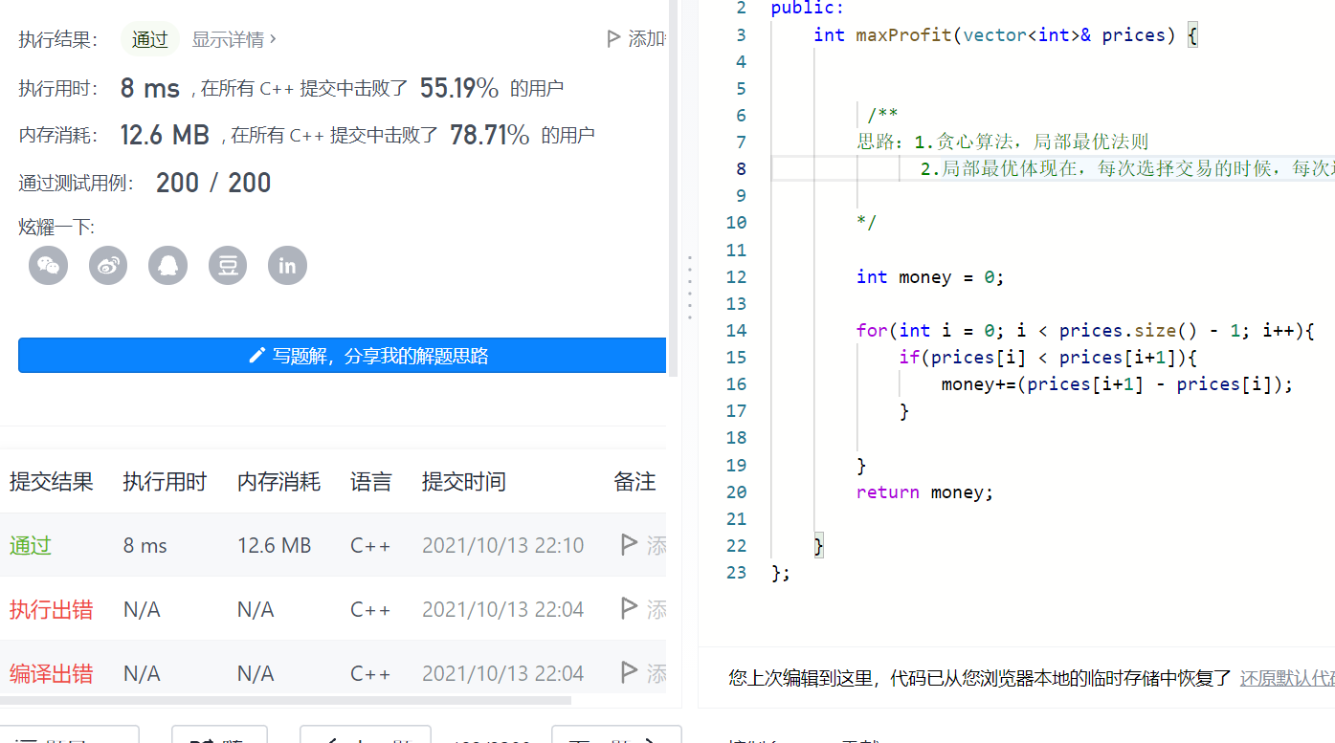Select the 12.6 MB cell in table

[x=275, y=545]
